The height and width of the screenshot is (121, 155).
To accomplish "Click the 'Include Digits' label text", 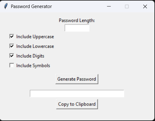I will [30, 56].
